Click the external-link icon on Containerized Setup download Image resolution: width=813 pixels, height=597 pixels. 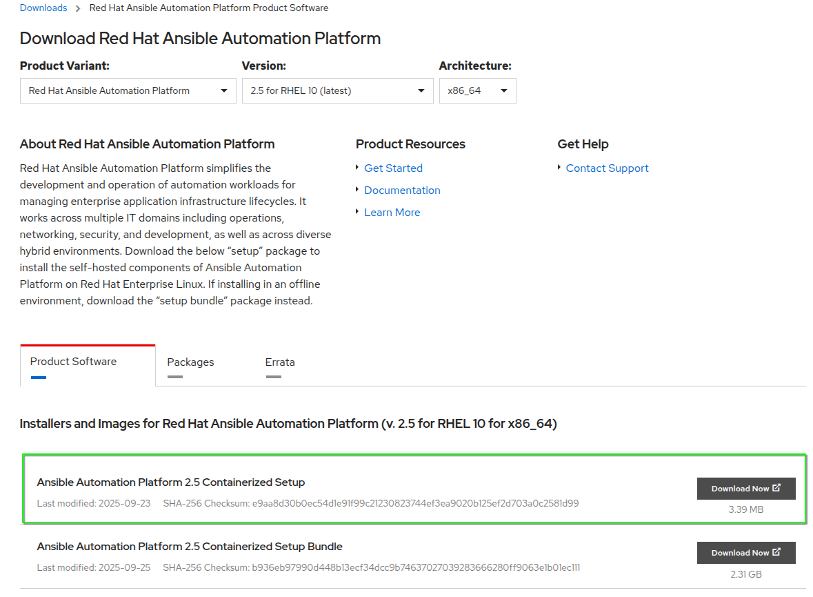pyautogui.click(x=776, y=488)
